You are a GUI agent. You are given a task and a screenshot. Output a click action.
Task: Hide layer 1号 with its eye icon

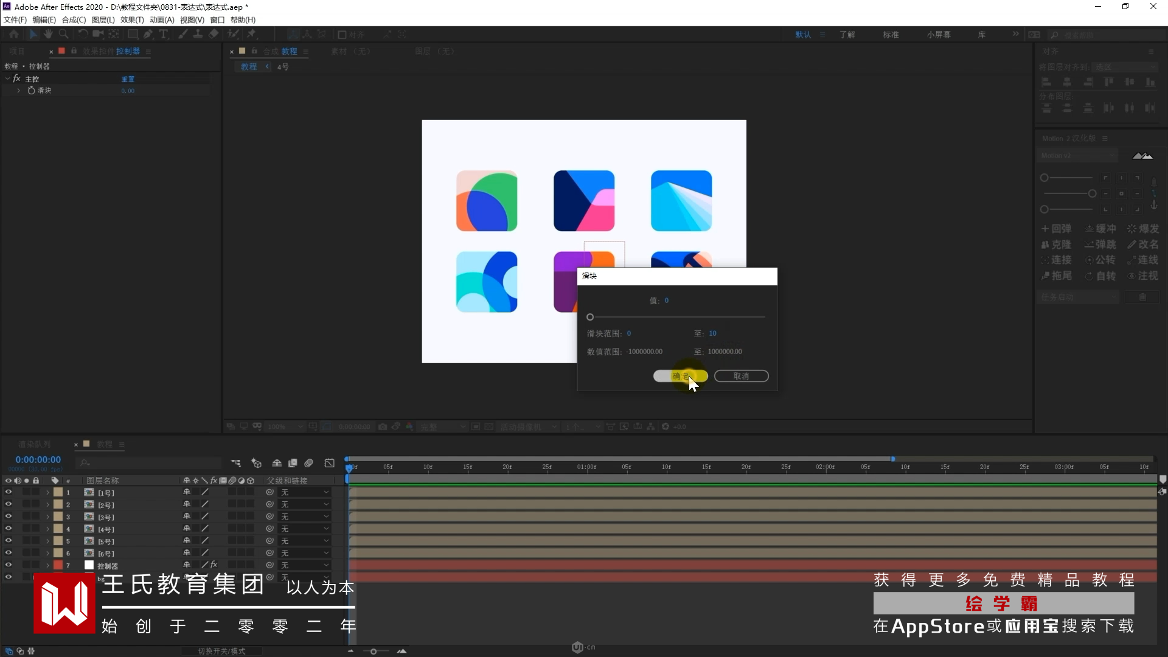pyautogui.click(x=9, y=492)
